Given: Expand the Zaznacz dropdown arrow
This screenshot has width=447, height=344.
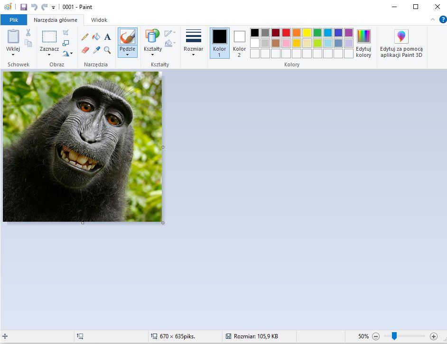Looking at the screenshot, I should [x=49, y=54].
